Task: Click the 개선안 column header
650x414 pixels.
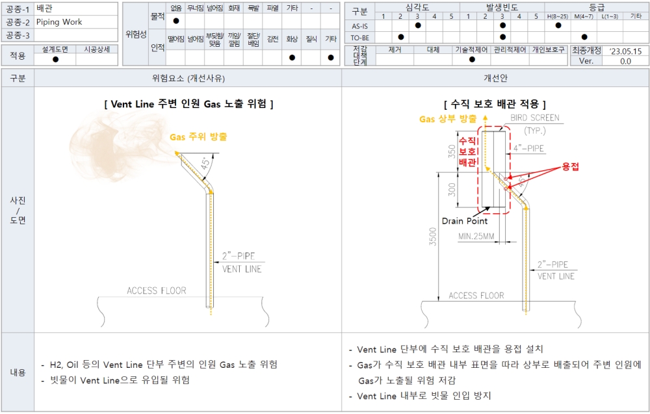Action: tap(495, 78)
